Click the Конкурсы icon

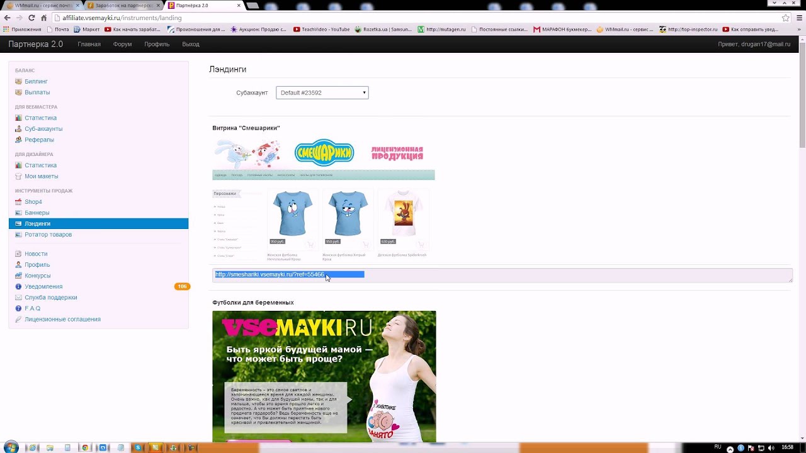pos(18,276)
